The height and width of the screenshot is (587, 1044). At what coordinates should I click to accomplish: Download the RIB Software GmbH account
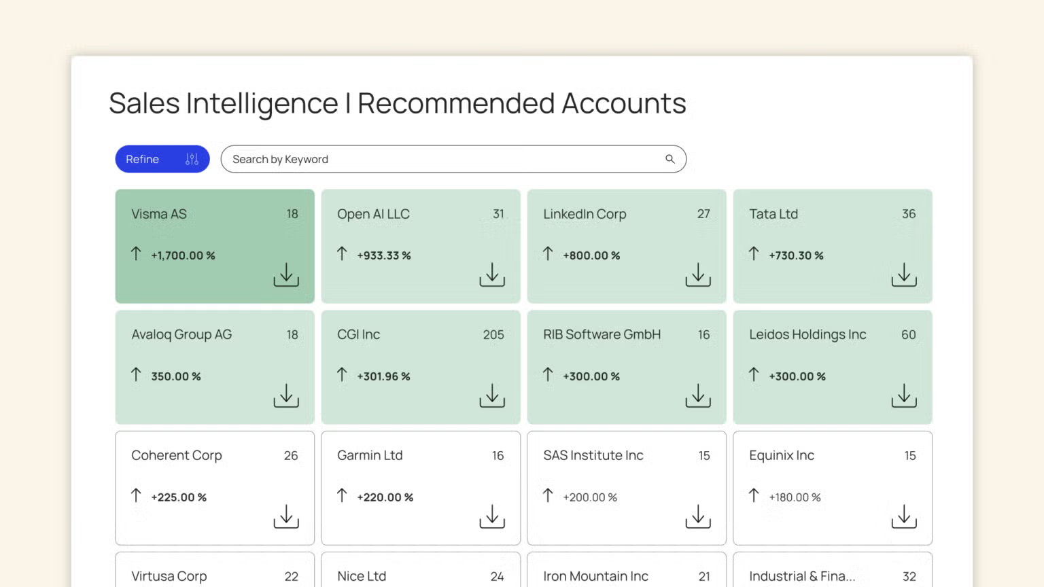[698, 395]
